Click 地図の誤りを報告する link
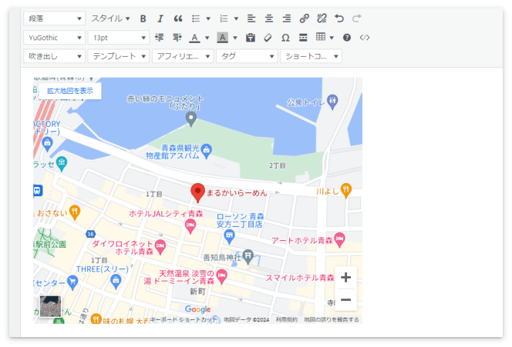The height and width of the screenshot is (347, 512). tap(331, 319)
